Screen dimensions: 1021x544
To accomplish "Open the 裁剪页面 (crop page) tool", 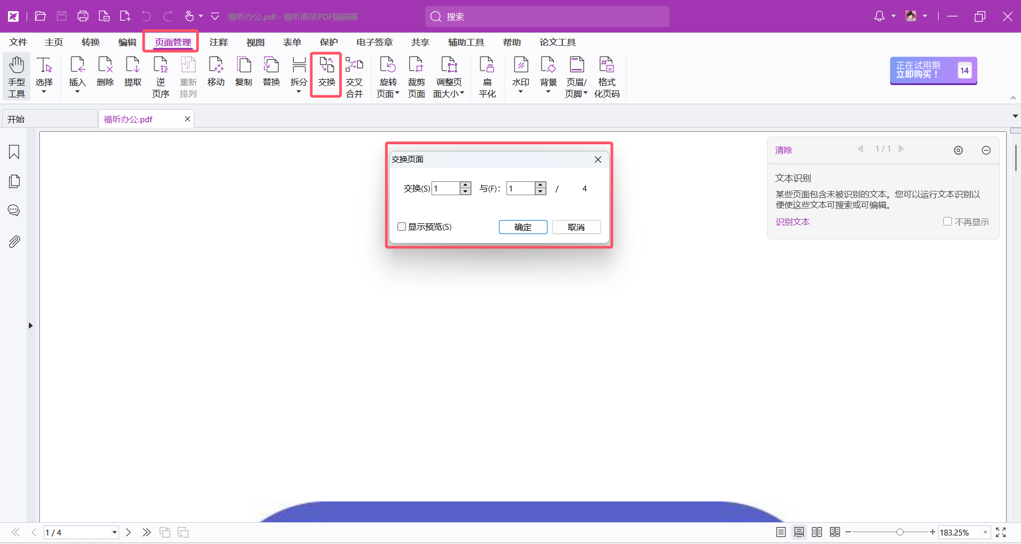I will [416, 77].
